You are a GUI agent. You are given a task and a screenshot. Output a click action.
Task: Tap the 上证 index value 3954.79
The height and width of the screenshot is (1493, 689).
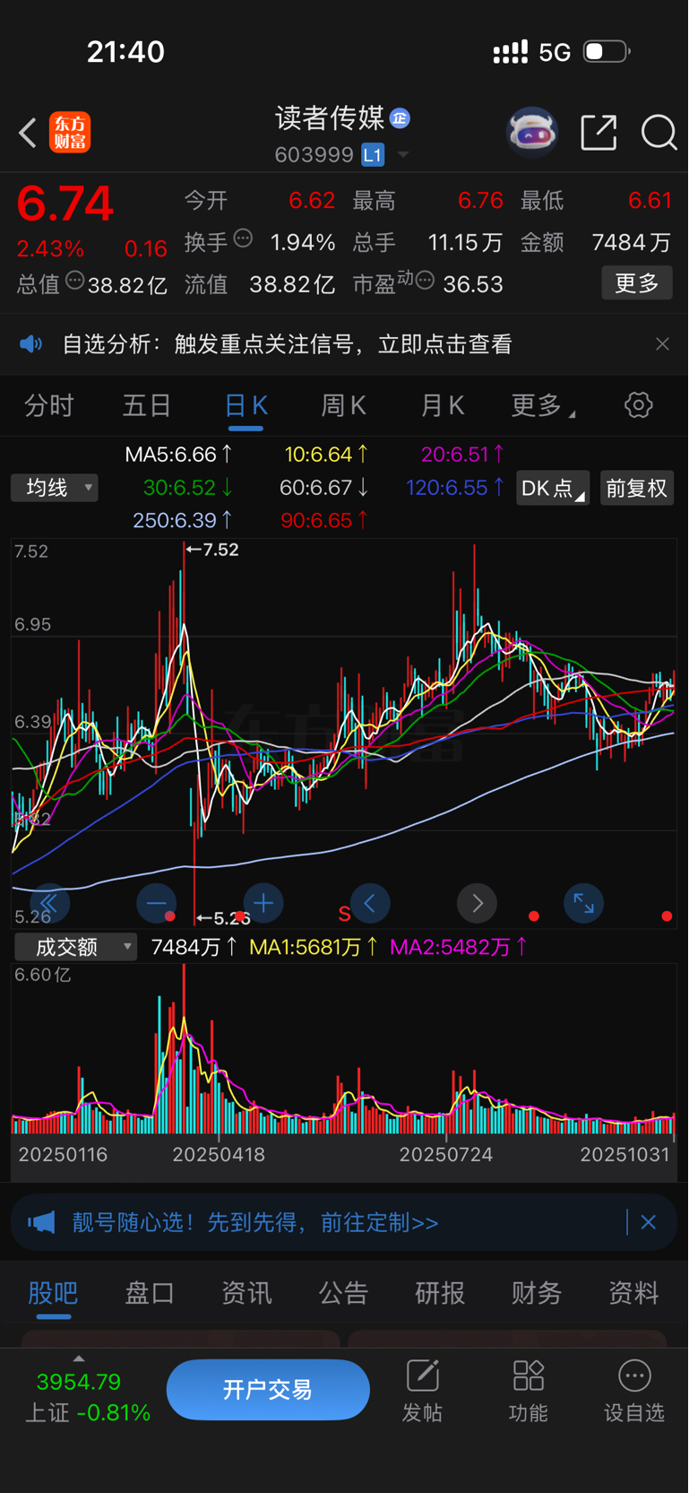point(79,1382)
